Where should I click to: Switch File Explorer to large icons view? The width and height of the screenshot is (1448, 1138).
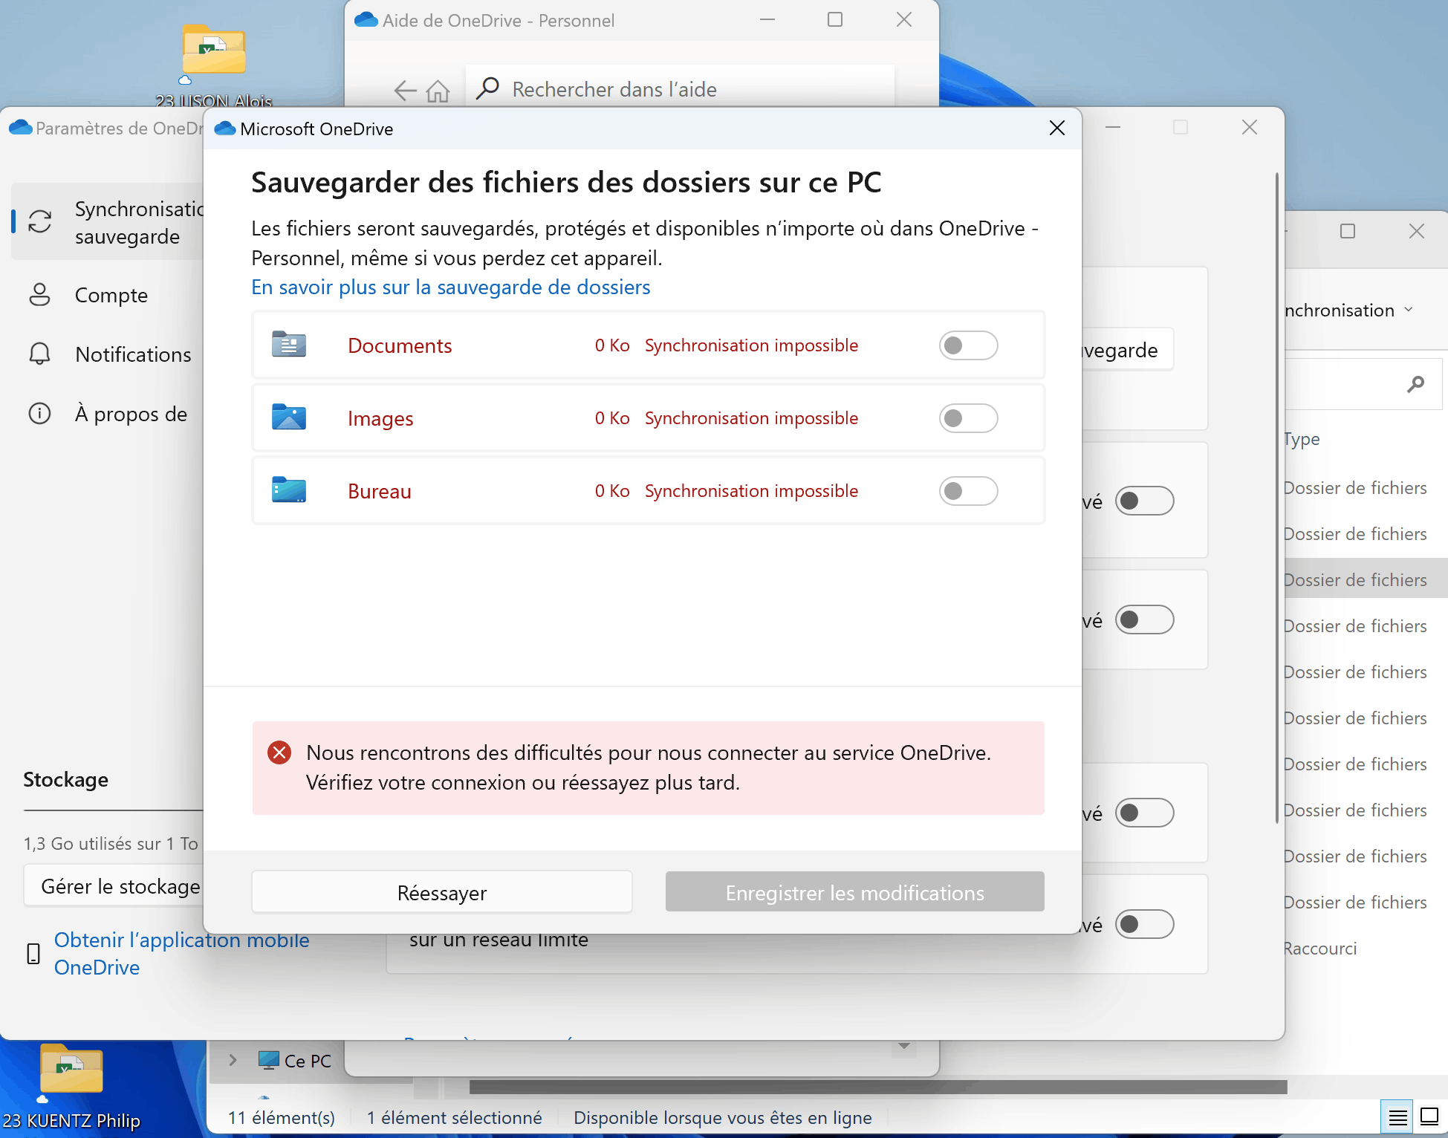tap(1429, 1116)
